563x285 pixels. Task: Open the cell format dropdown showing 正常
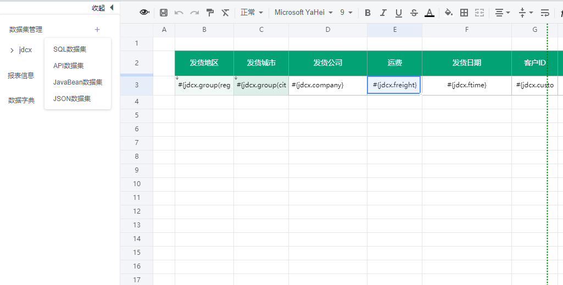tap(252, 13)
